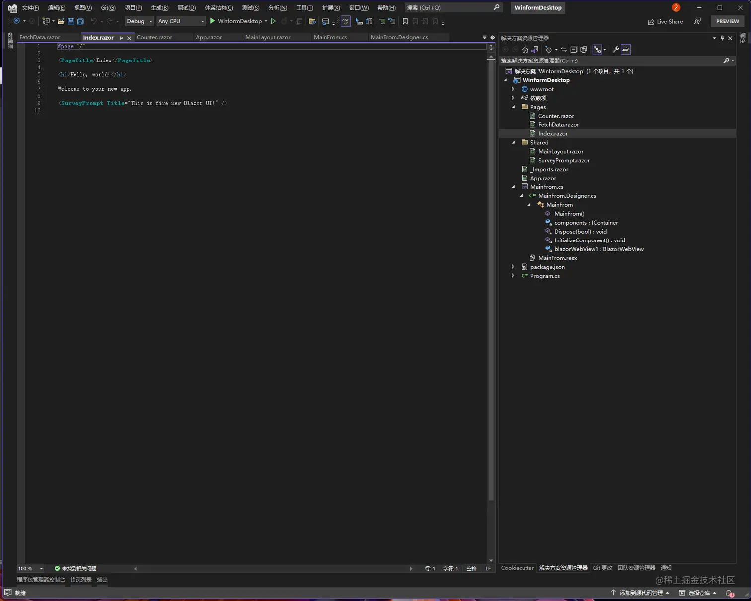The width and height of the screenshot is (751, 601).
Task: Toggle pin on Index.razor tab
Action: pyautogui.click(x=121, y=38)
